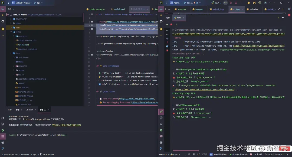Screen dimensions: 292x157
Task: Open Services tool icon in left window
Action: [3, 130]
